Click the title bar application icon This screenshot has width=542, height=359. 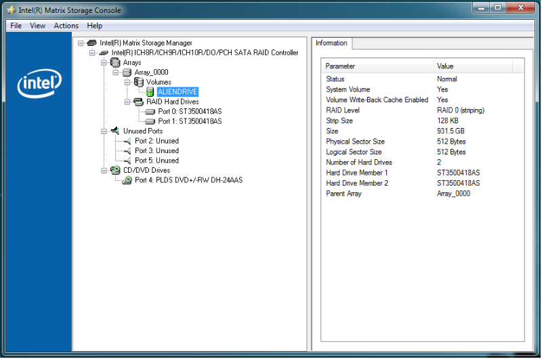pyautogui.click(x=12, y=10)
